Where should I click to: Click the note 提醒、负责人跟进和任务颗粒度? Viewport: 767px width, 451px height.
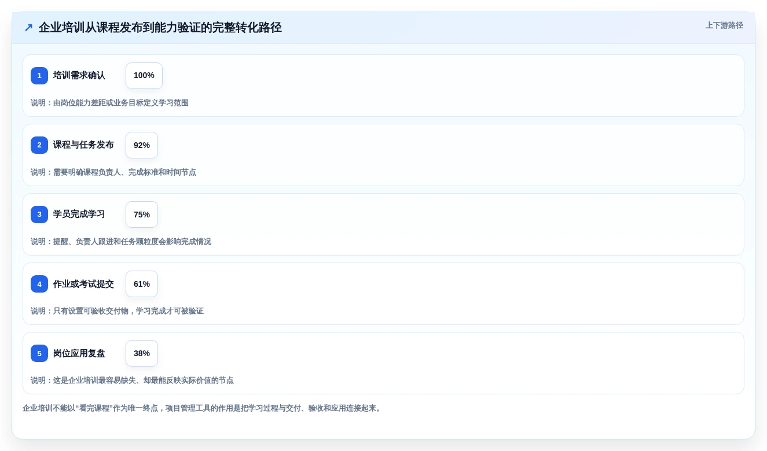pos(121,242)
